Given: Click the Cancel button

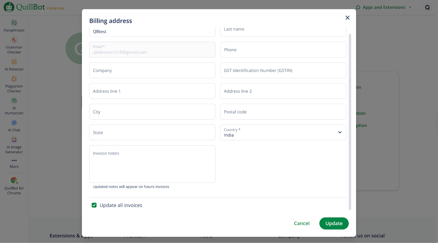Looking at the screenshot, I should click(x=301, y=223).
